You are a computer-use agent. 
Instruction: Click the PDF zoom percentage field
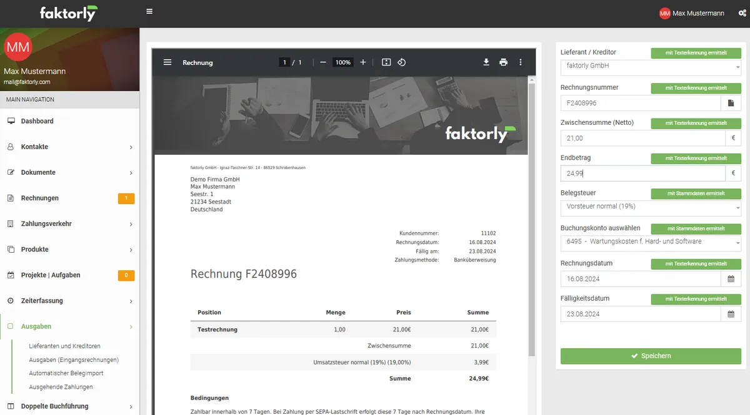point(342,62)
